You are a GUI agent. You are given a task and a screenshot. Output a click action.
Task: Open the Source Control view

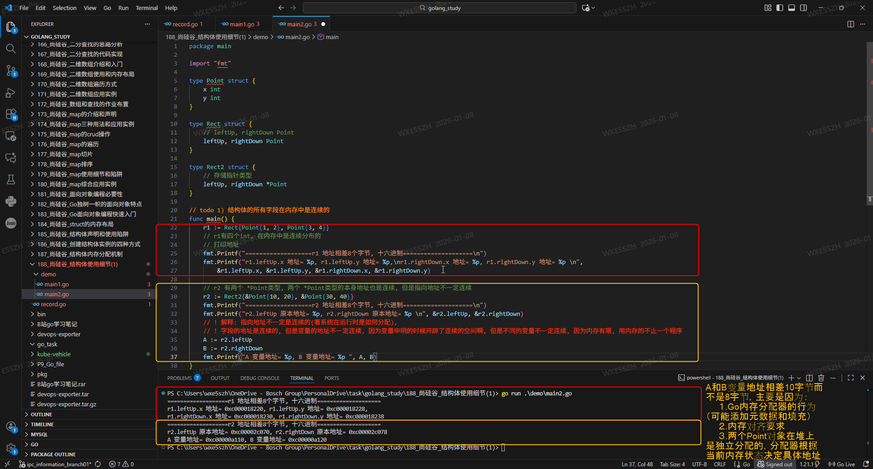pyautogui.click(x=11, y=70)
